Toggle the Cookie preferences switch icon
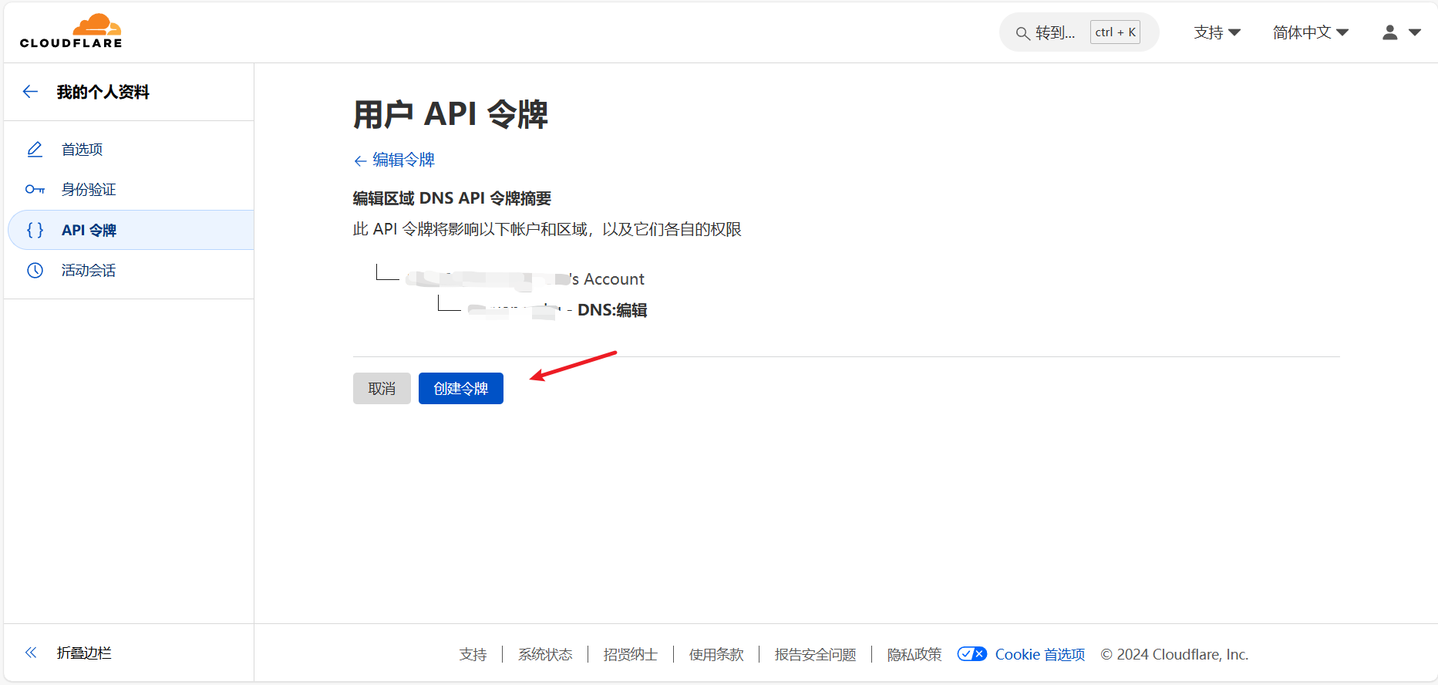This screenshot has height=685, width=1438. point(972,654)
